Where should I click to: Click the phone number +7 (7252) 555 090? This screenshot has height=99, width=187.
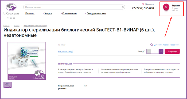(143, 8)
